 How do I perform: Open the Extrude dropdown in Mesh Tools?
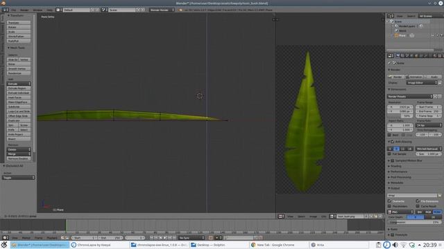click(19, 84)
